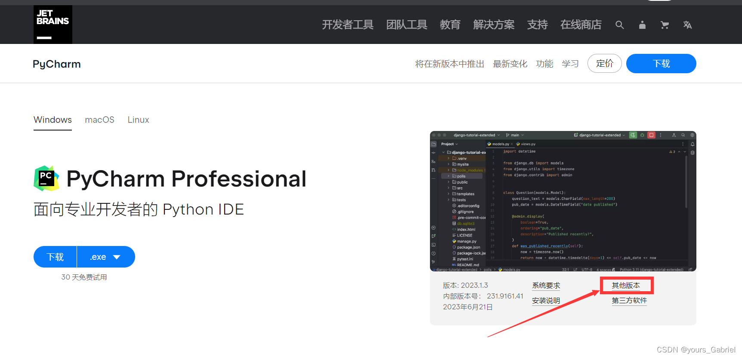The width and height of the screenshot is (742, 358).
Task: Open the 将在新版本中推出 page
Action: point(450,64)
